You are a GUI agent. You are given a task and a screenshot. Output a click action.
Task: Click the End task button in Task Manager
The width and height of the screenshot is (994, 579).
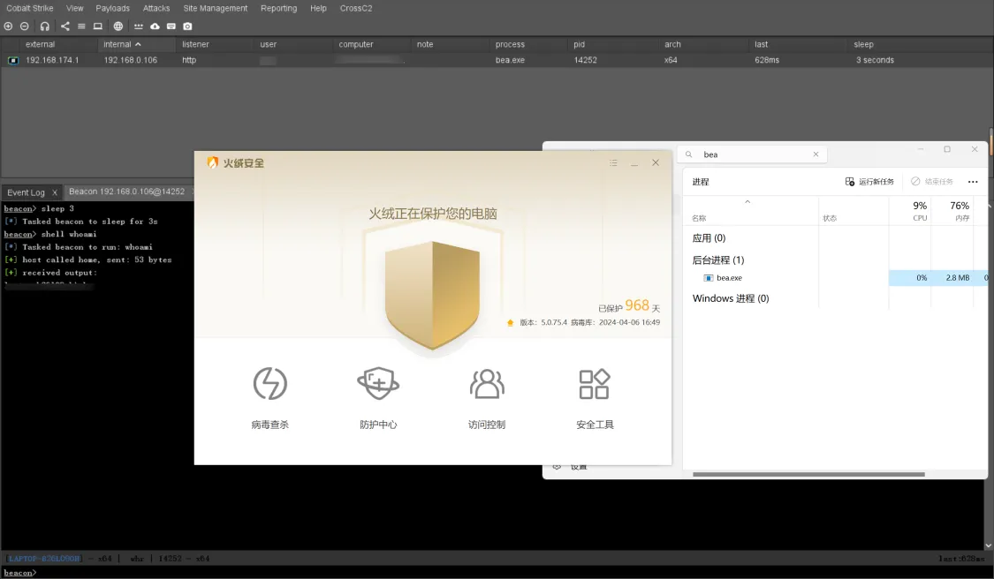(x=932, y=182)
